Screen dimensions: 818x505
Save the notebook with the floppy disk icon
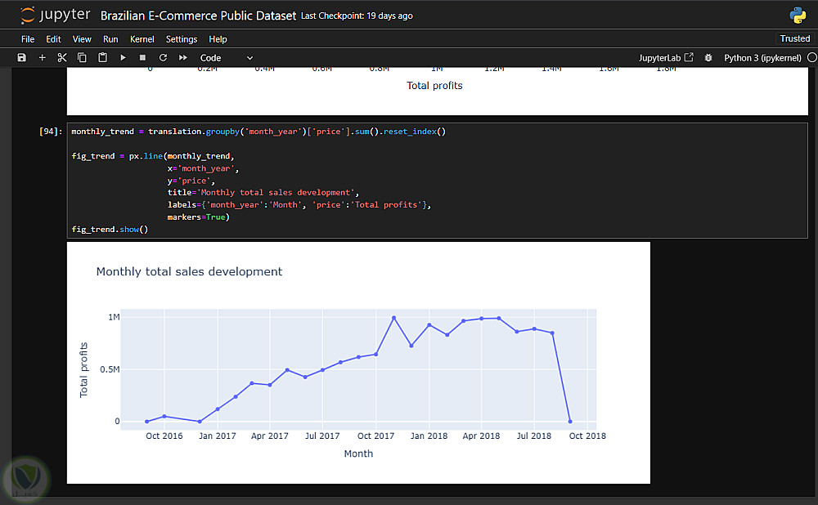tap(21, 58)
